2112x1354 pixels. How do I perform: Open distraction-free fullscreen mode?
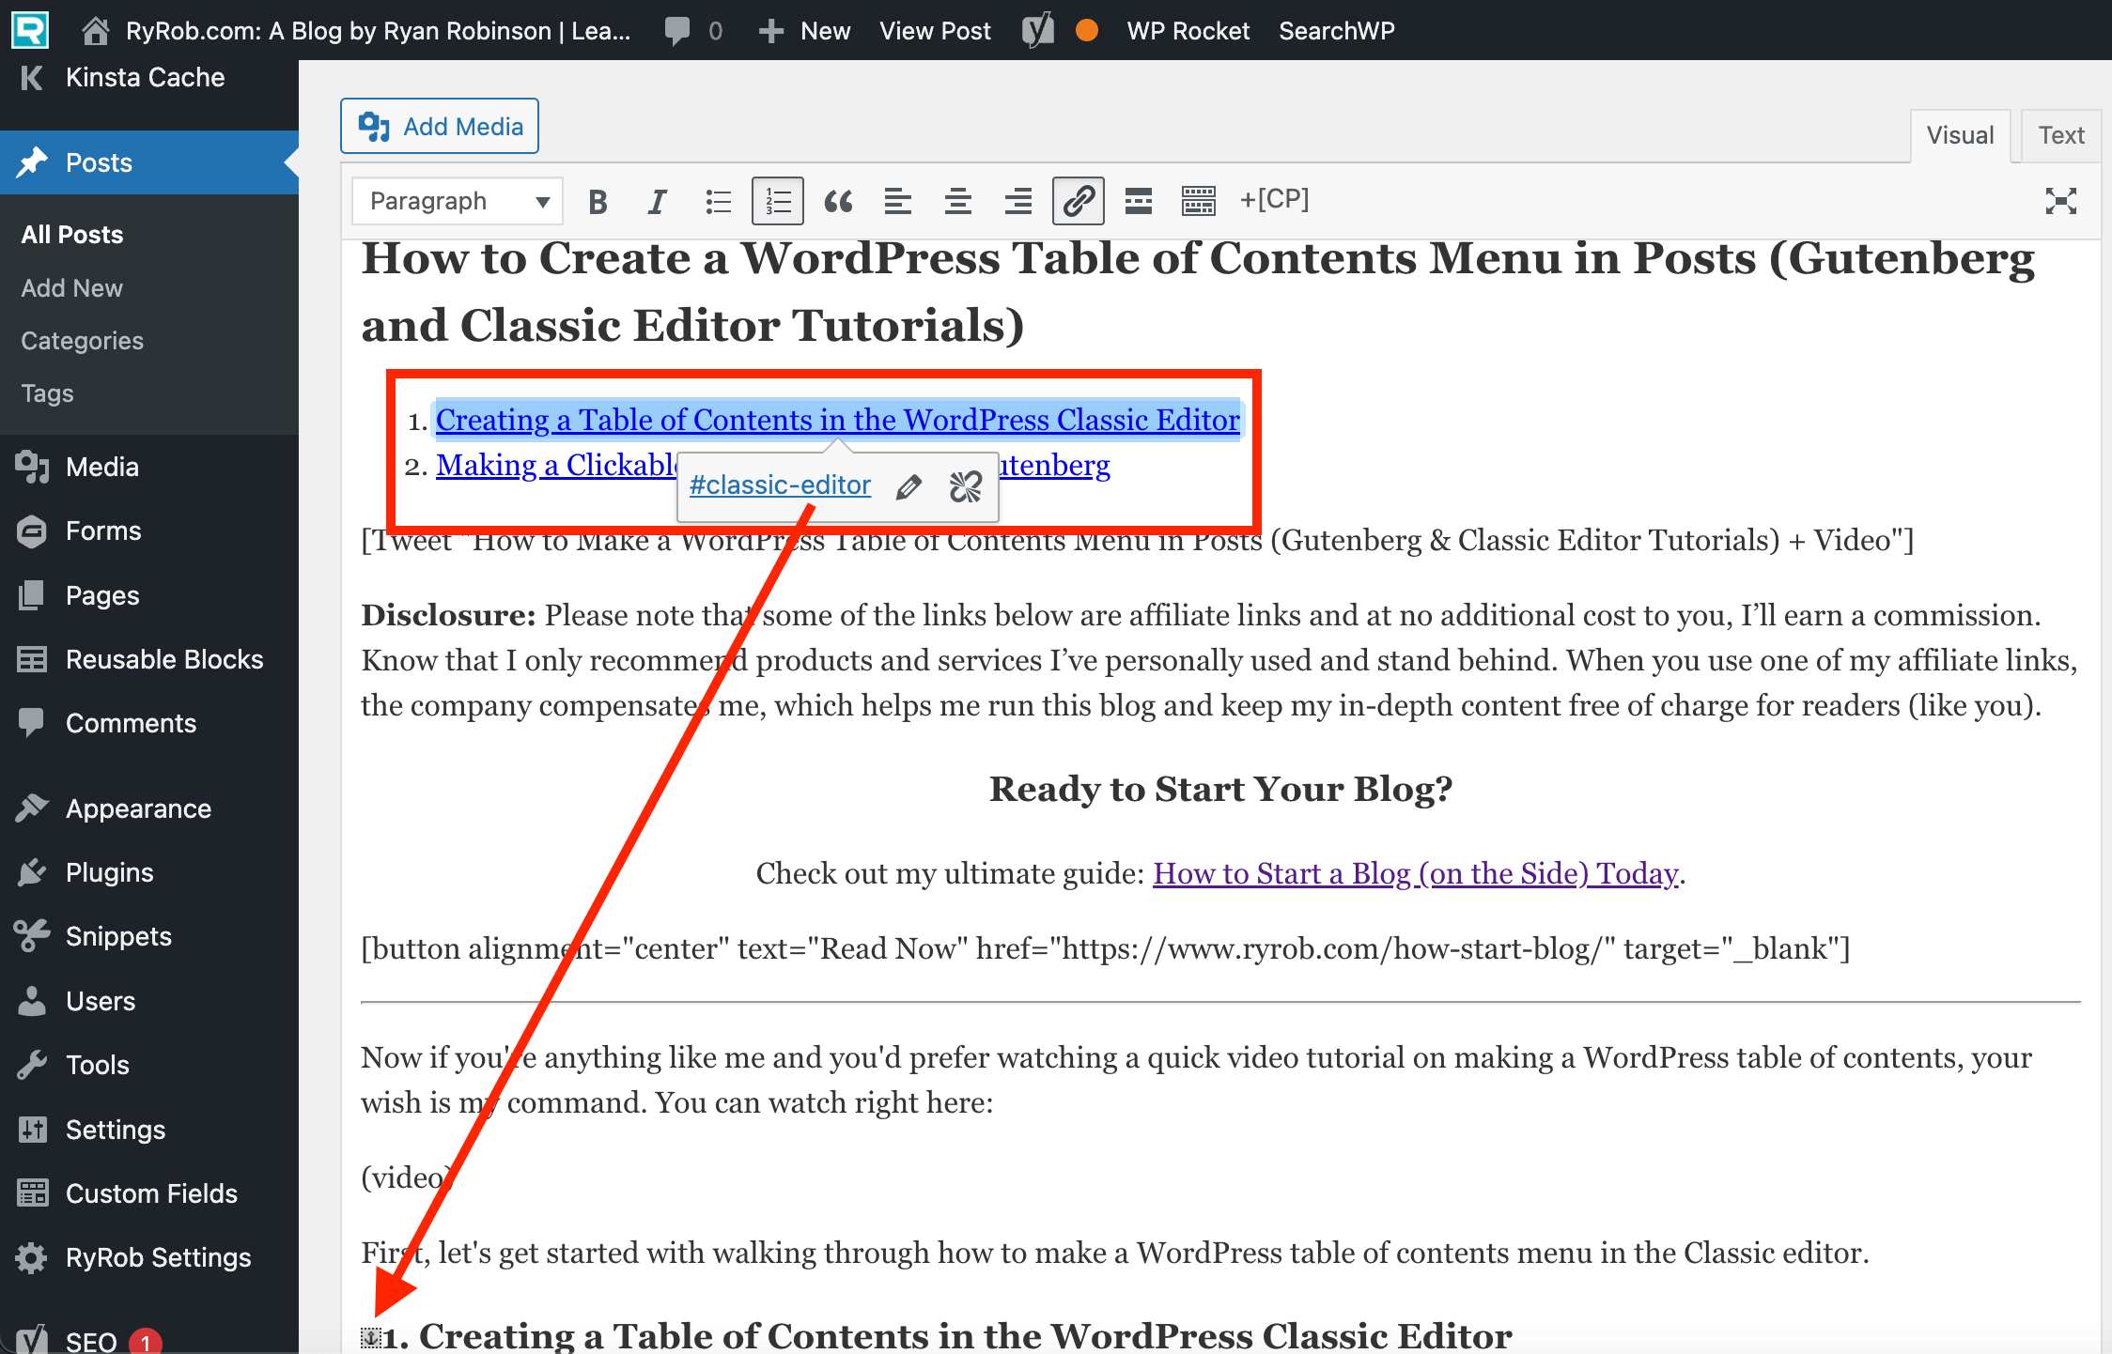pyautogui.click(x=2060, y=200)
